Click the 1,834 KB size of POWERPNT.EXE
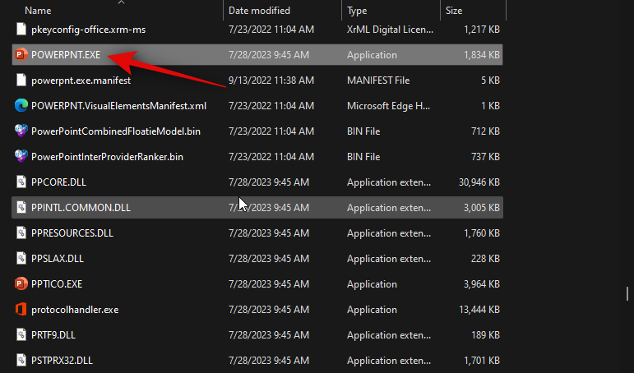Viewport: 634px width, 373px height. pyautogui.click(x=482, y=55)
